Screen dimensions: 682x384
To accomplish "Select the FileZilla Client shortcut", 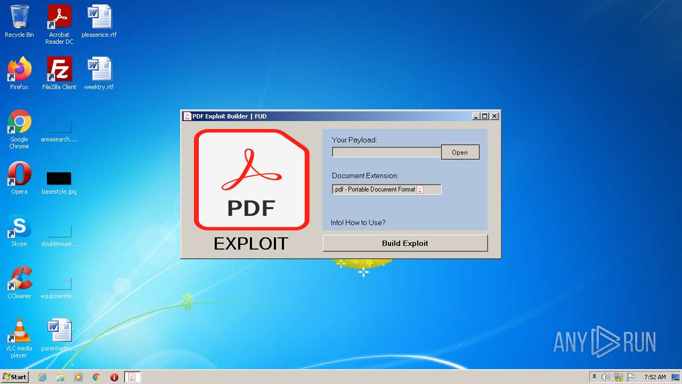I will pyautogui.click(x=59, y=74).
